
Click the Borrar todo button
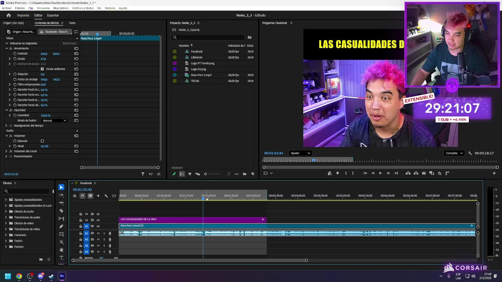69,43
